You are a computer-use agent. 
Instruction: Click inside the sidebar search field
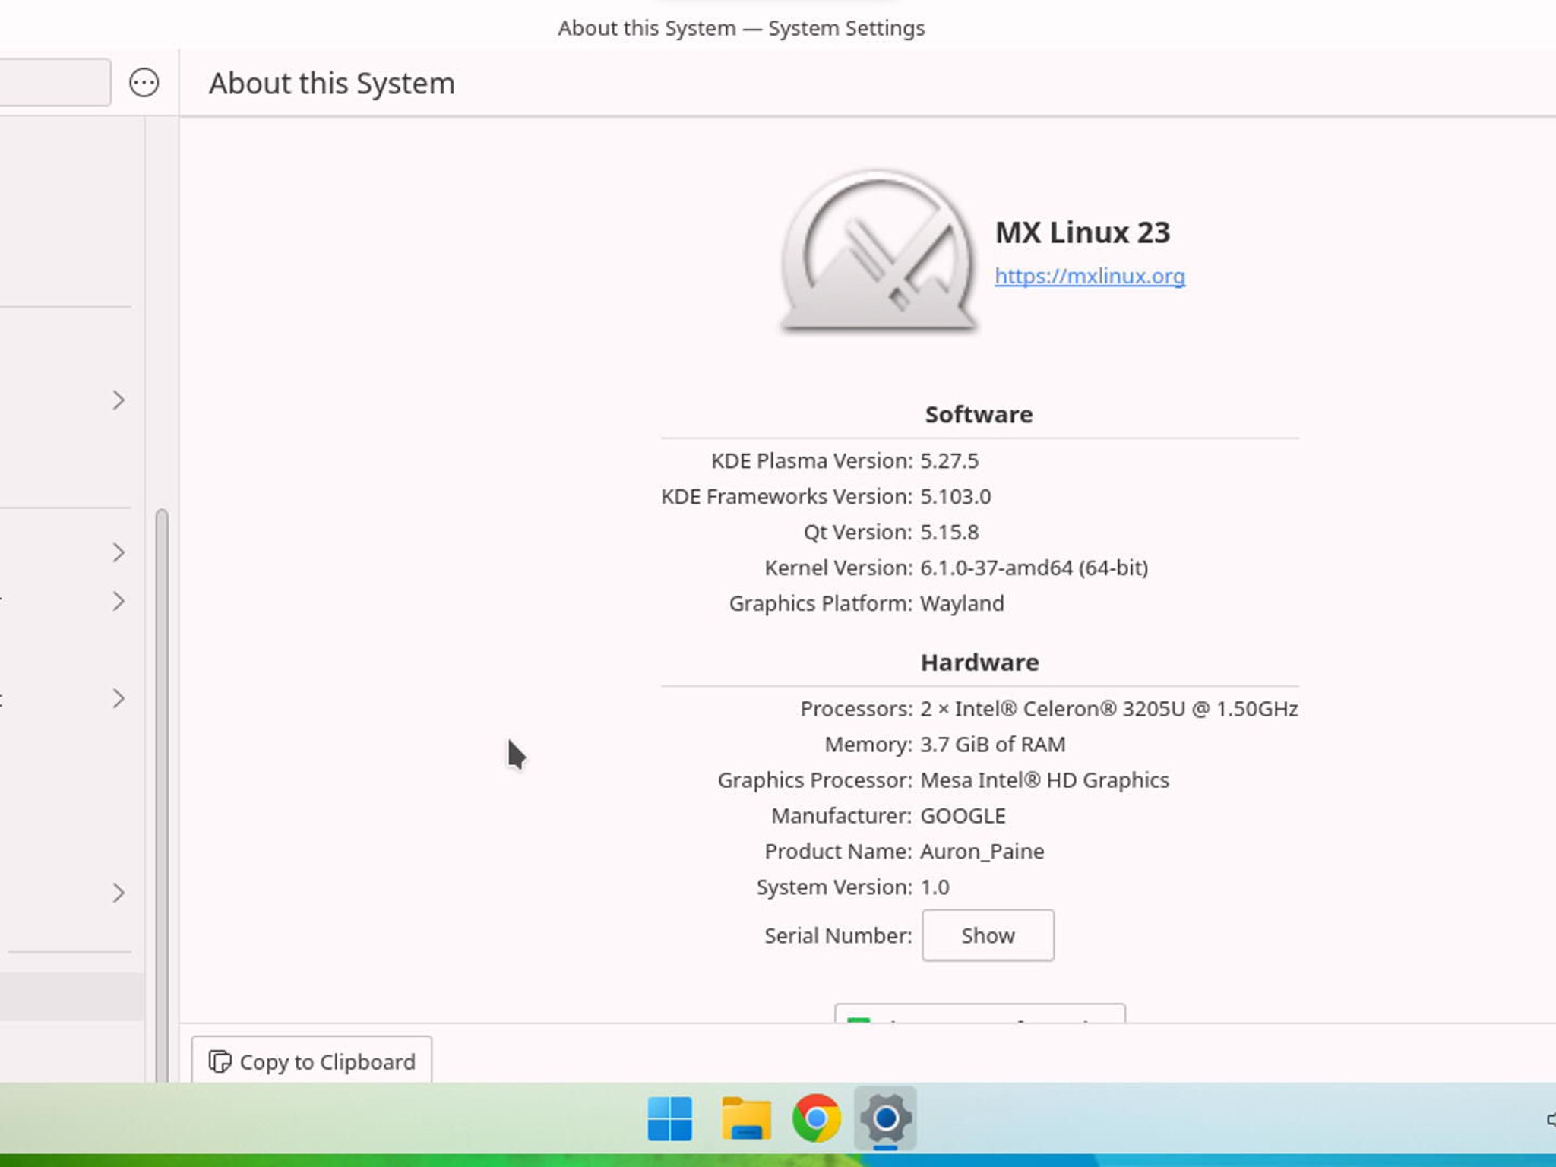point(53,82)
